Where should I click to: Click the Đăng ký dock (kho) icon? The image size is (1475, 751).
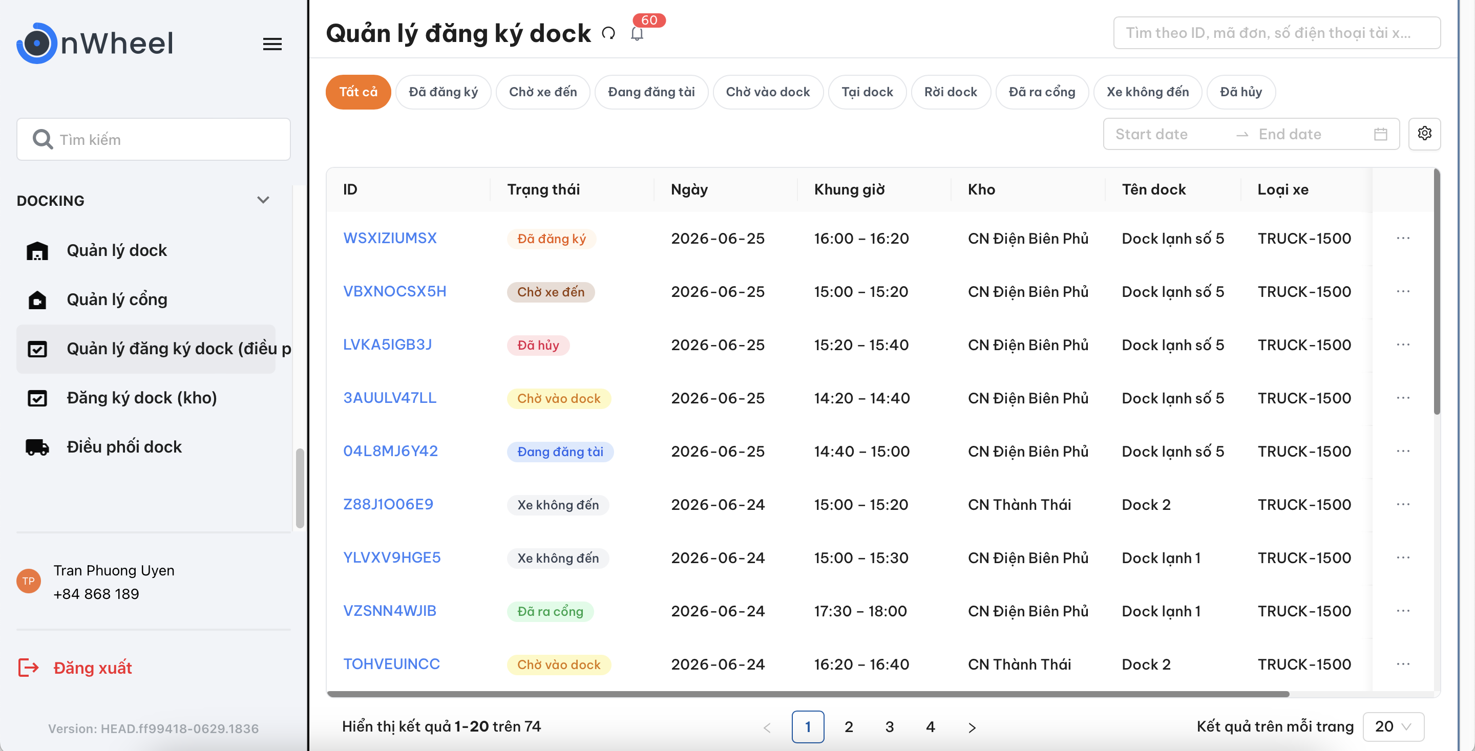37,398
